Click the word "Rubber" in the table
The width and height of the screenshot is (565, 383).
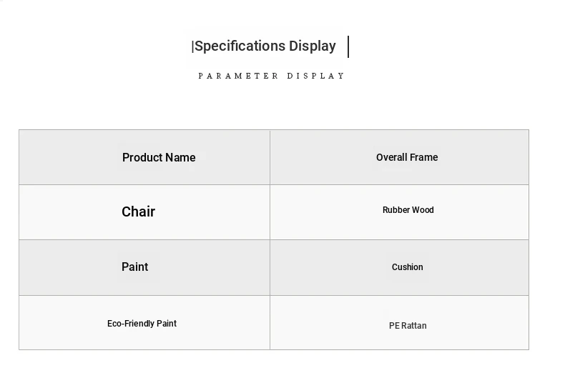tap(395, 210)
